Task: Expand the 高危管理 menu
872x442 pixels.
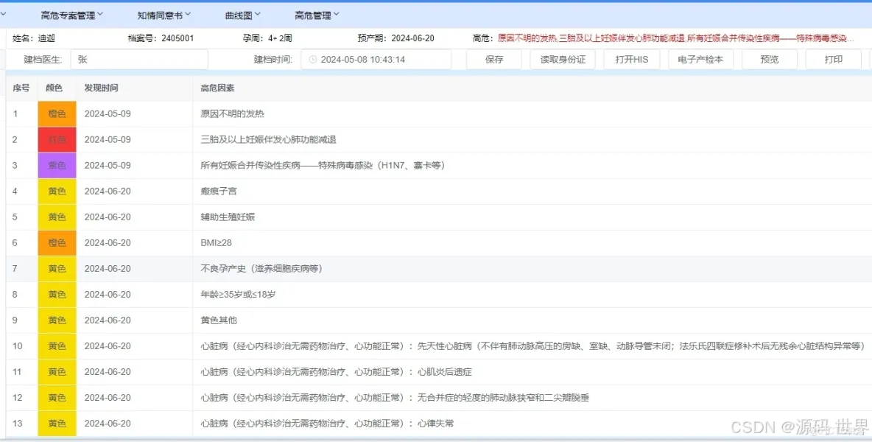Action: [317, 15]
